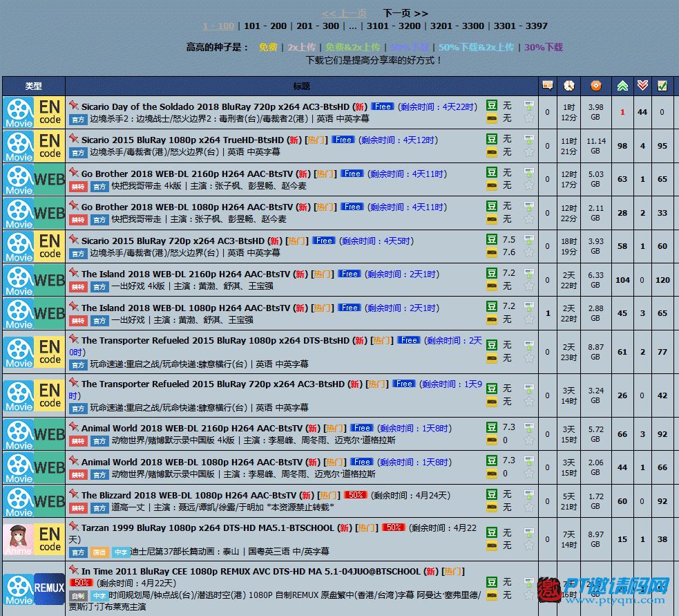Open Sicario 2015 BluRay 720p AC3 title
This screenshot has height=616, width=679.
(173, 241)
